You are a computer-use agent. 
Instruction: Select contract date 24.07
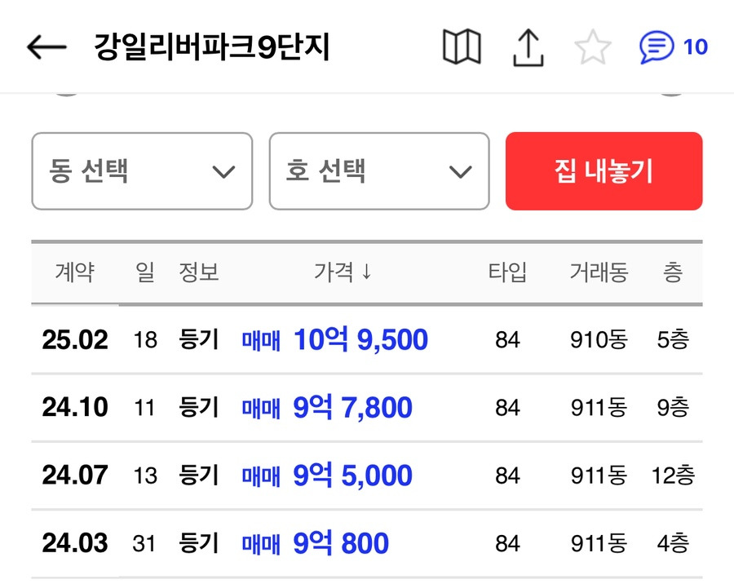click(75, 475)
